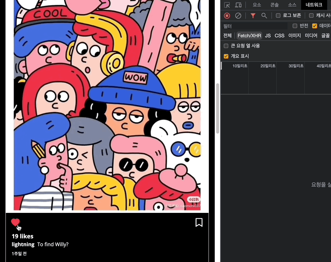
Task: Enable 큰 요청 열 사용 checkbox
Action: [226, 46]
